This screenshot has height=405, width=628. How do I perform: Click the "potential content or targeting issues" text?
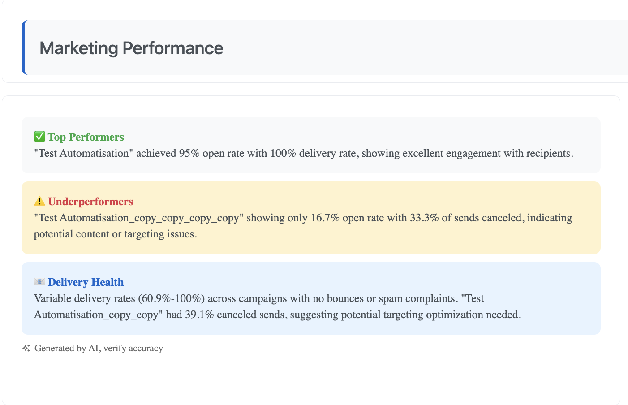coord(115,234)
